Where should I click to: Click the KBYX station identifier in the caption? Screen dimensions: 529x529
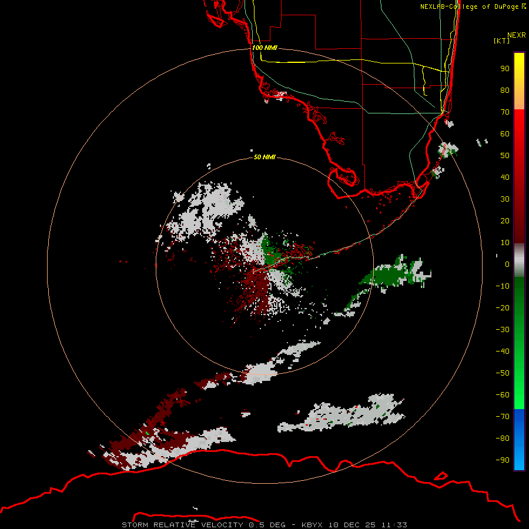(x=312, y=525)
